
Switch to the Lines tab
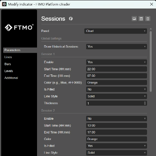(8, 57)
